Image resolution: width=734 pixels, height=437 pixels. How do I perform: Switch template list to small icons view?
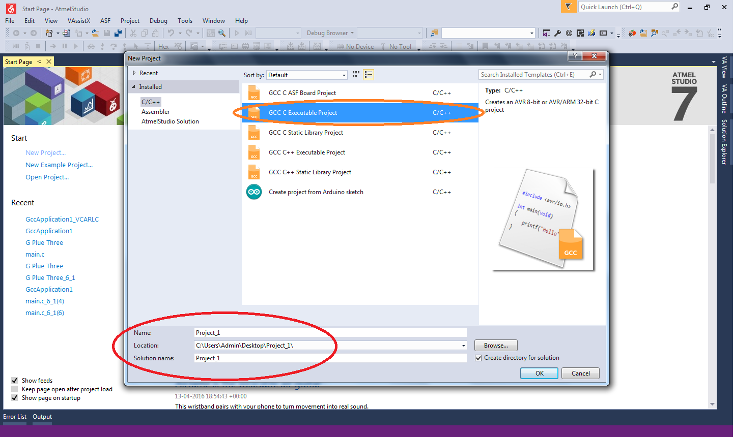coord(356,75)
